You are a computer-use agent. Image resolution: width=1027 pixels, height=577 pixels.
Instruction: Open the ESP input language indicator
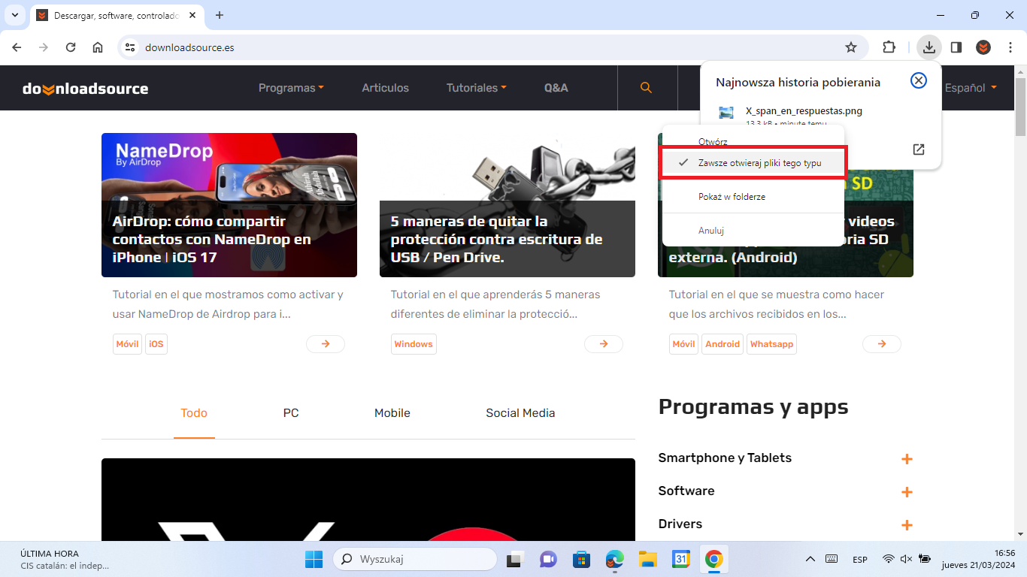(860, 560)
